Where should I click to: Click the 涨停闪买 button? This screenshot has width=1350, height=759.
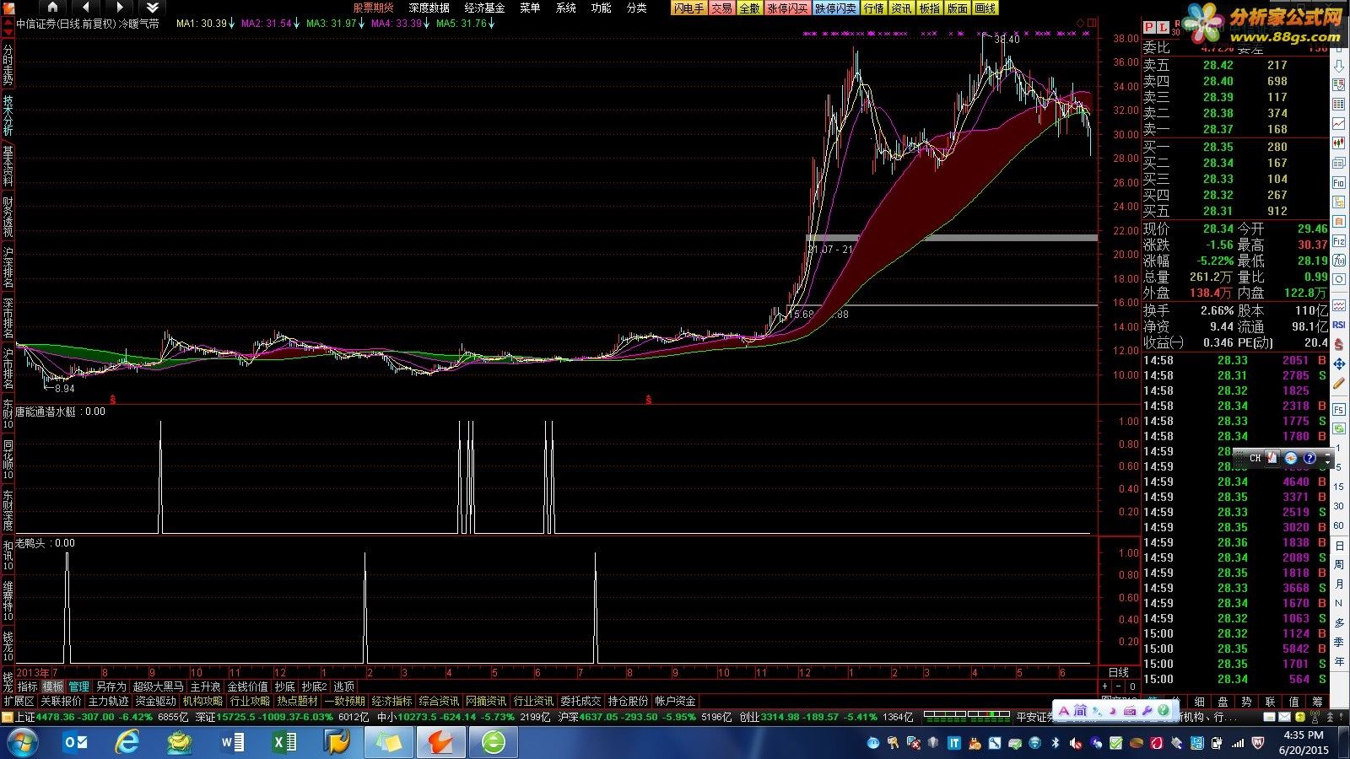click(787, 8)
